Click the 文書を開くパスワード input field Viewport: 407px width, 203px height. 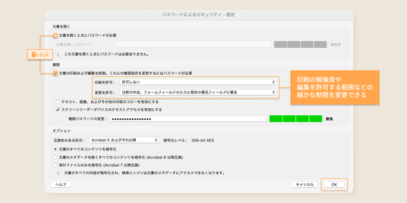[193, 44]
